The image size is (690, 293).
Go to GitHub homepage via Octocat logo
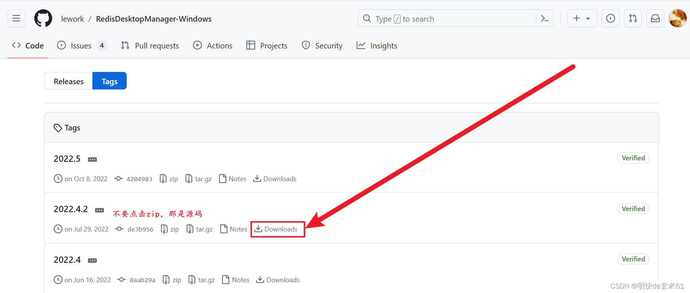tap(43, 18)
